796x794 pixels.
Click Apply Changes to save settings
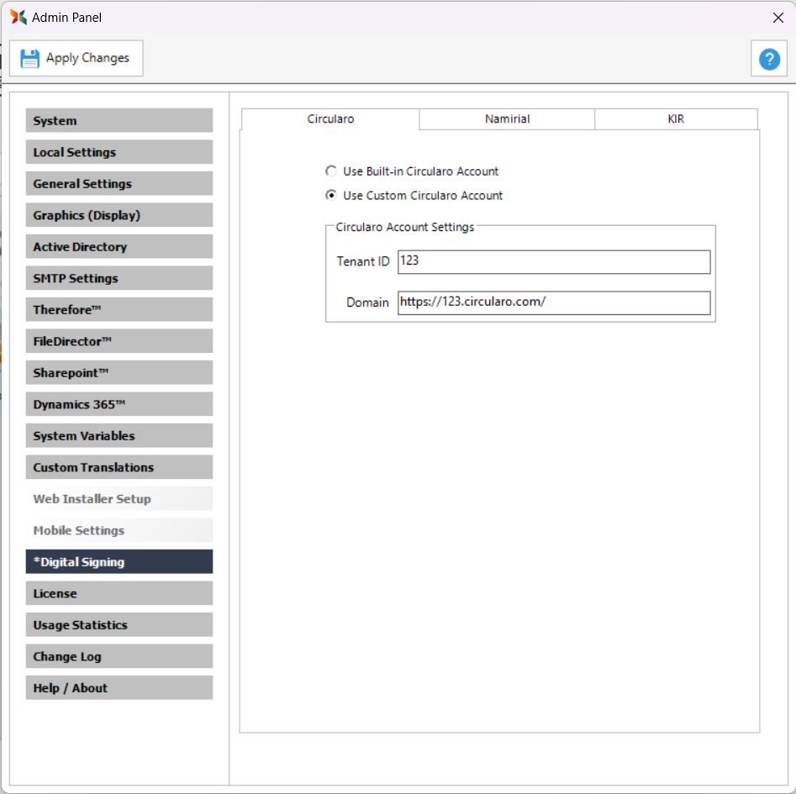point(76,58)
